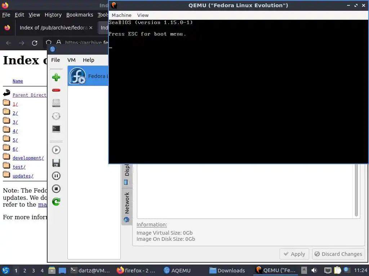
Task: Switch to workspace 3 in the taskbar
Action: coord(34,271)
